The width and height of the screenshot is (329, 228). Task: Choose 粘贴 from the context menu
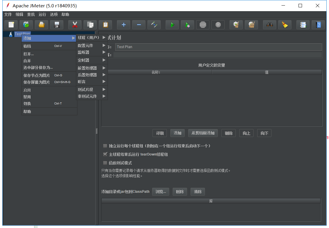[49, 46]
